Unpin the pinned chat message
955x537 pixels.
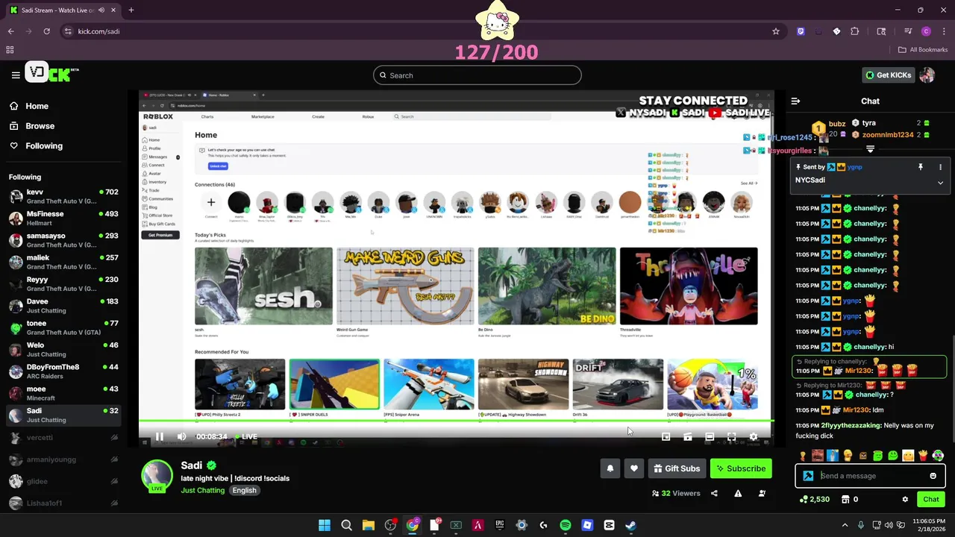pos(921,167)
